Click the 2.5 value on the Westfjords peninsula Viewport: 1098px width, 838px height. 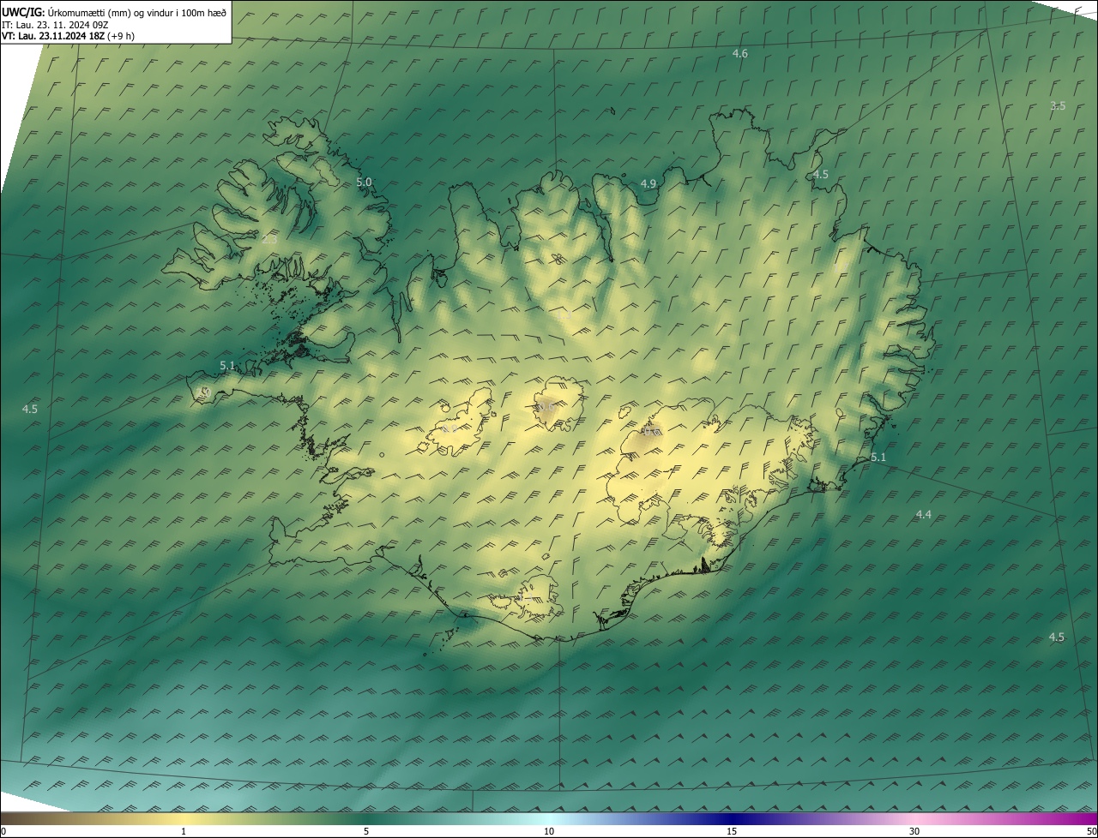point(269,240)
